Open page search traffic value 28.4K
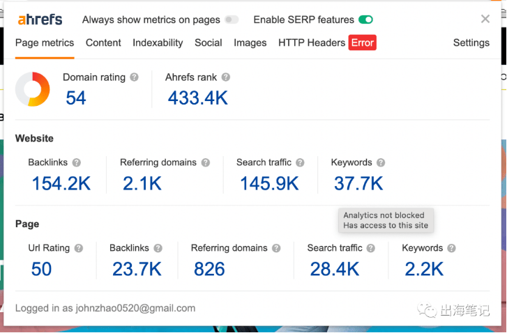 click(x=335, y=269)
